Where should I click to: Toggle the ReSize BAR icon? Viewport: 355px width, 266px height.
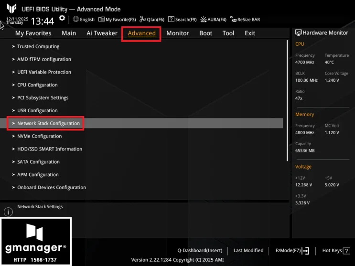(233, 19)
